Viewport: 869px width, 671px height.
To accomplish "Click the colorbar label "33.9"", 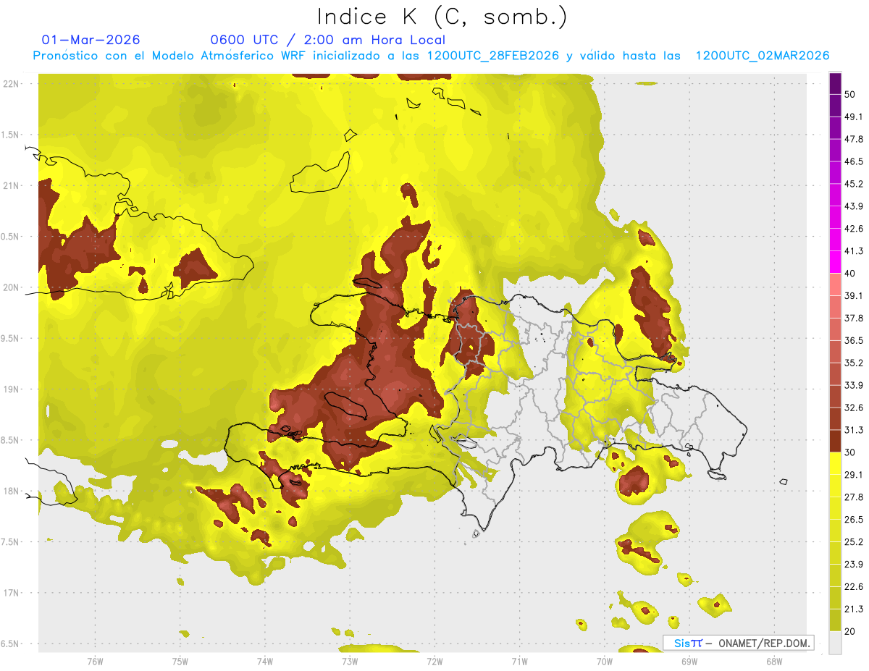I will point(854,385).
